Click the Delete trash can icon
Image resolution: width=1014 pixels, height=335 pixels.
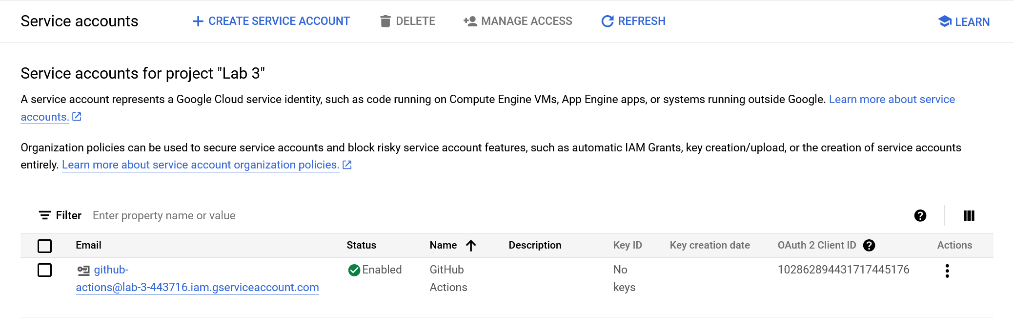[x=385, y=21]
